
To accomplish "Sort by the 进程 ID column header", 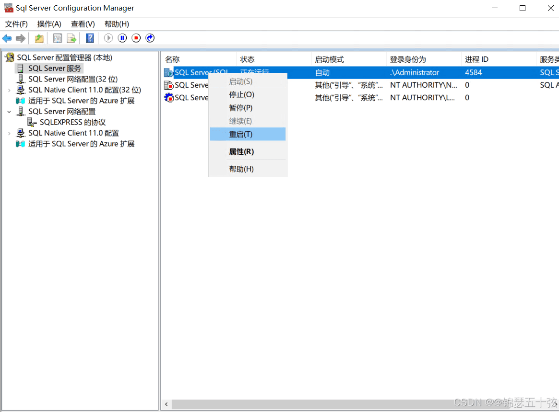I will click(x=499, y=59).
